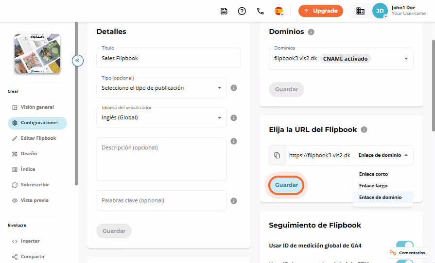The height and width of the screenshot is (263, 435).
Task: Click the Palabras clave input field
Action: (161, 201)
